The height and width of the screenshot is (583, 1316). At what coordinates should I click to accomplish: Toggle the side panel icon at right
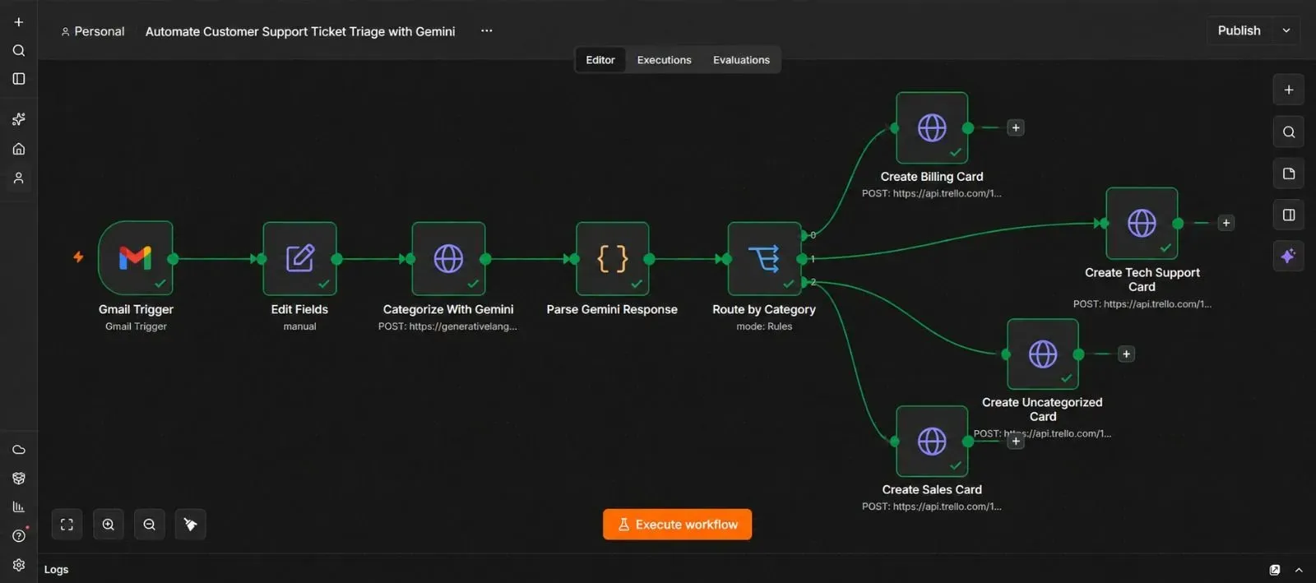[1289, 215]
